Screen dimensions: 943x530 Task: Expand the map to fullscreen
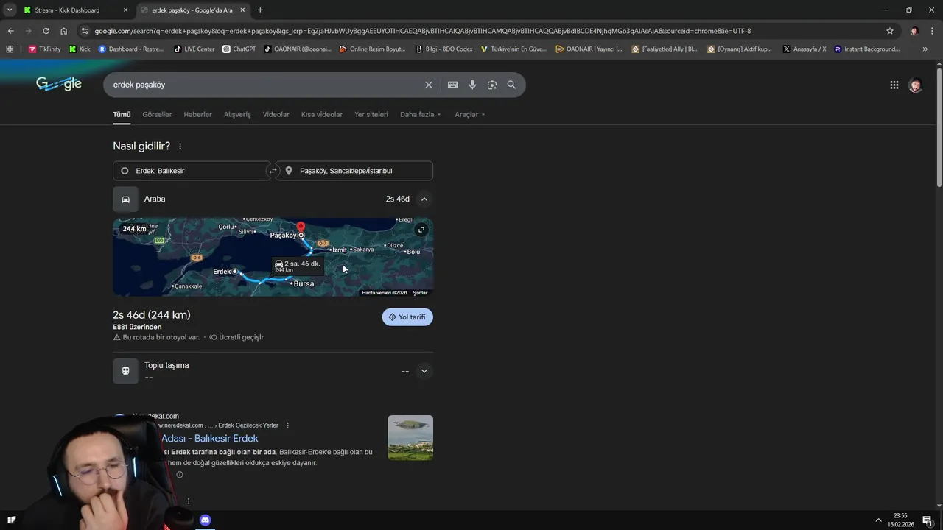[x=421, y=230]
